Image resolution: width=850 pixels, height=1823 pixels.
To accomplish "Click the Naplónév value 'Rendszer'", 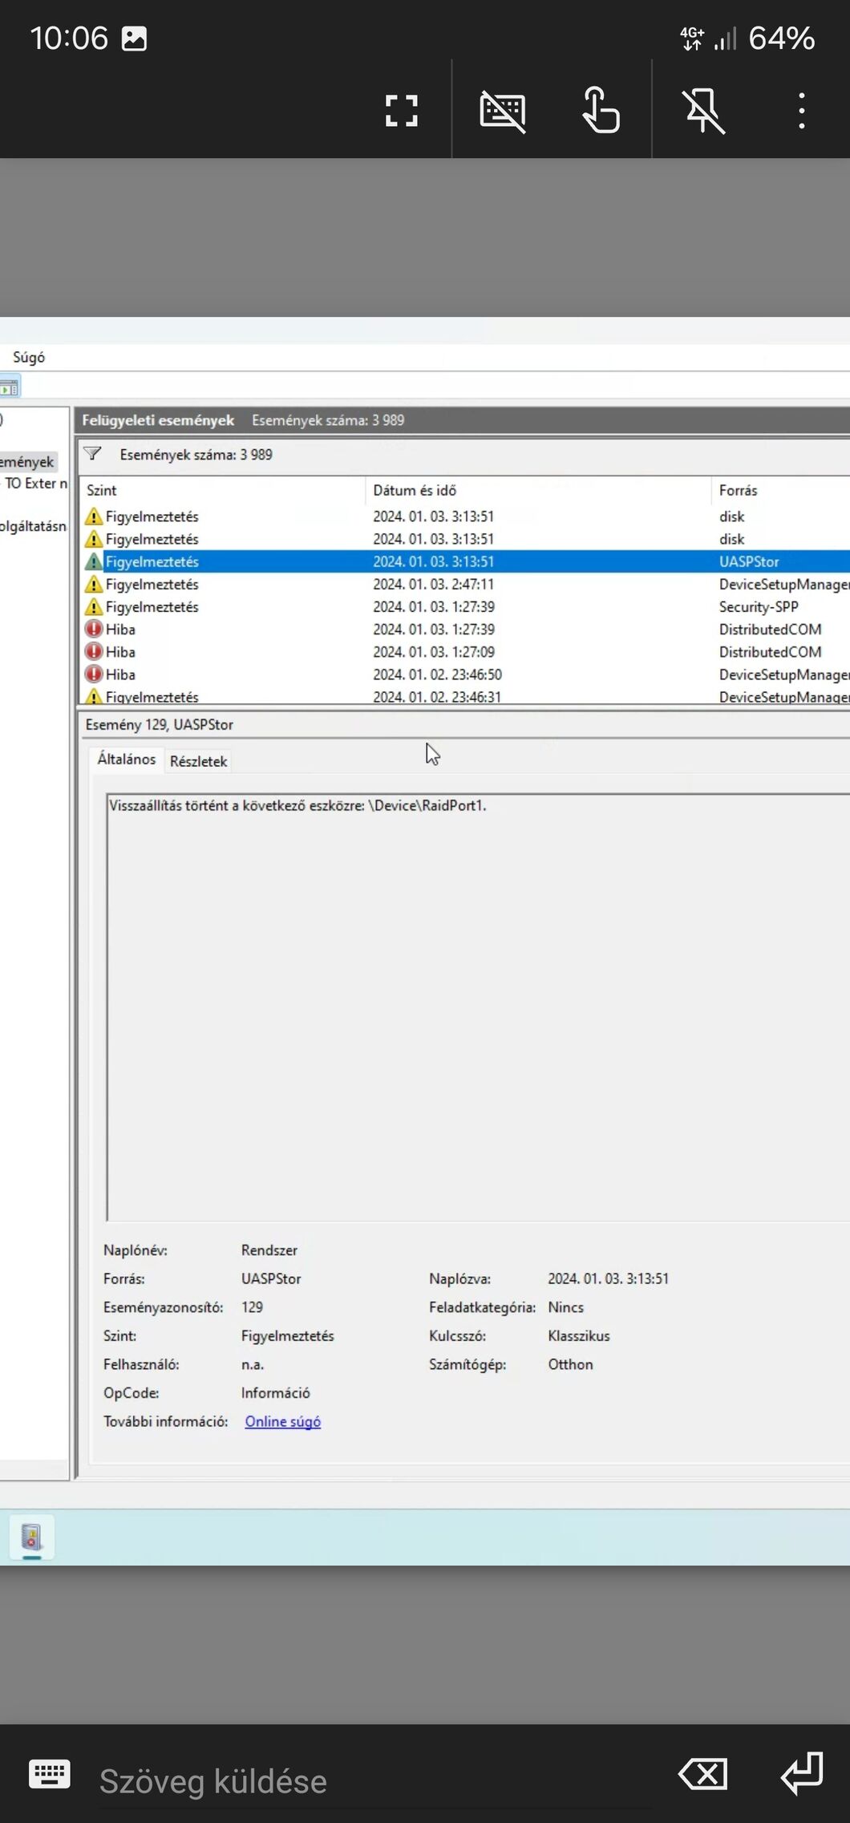I will [269, 1250].
